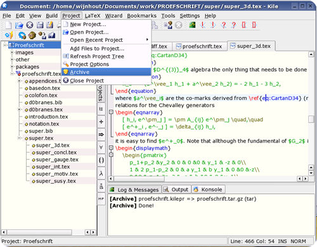Switch to proefschrift.tex tab
This screenshot has height=247, width=317.
(199, 46)
